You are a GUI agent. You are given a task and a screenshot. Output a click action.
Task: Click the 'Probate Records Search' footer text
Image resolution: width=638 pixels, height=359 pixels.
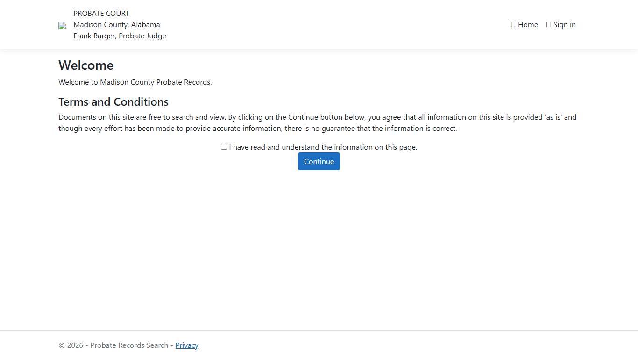pyautogui.click(x=129, y=345)
